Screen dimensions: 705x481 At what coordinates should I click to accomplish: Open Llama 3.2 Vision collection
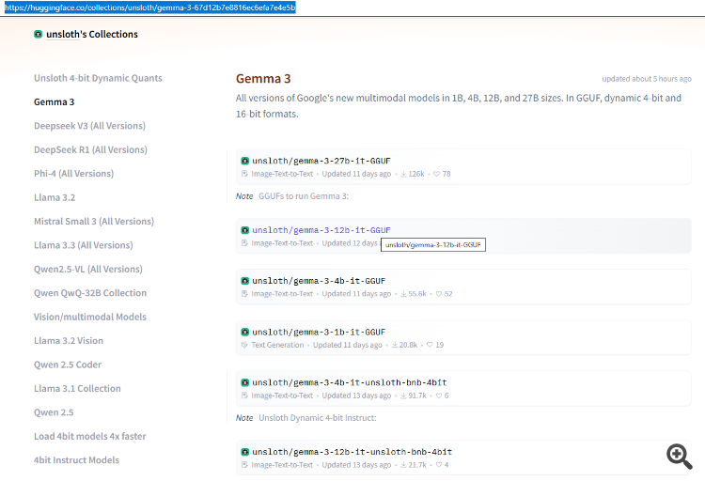click(69, 341)
